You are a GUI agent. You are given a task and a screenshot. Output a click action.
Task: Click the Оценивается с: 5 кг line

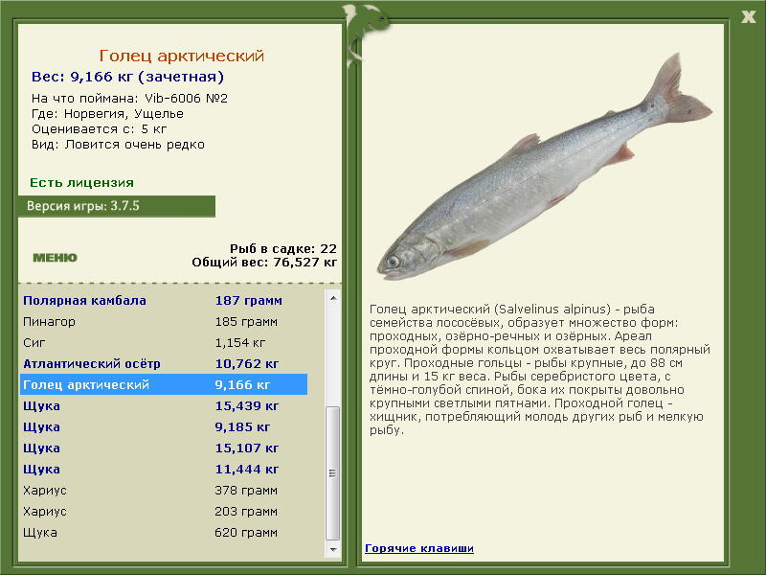(x=99, y=129)
